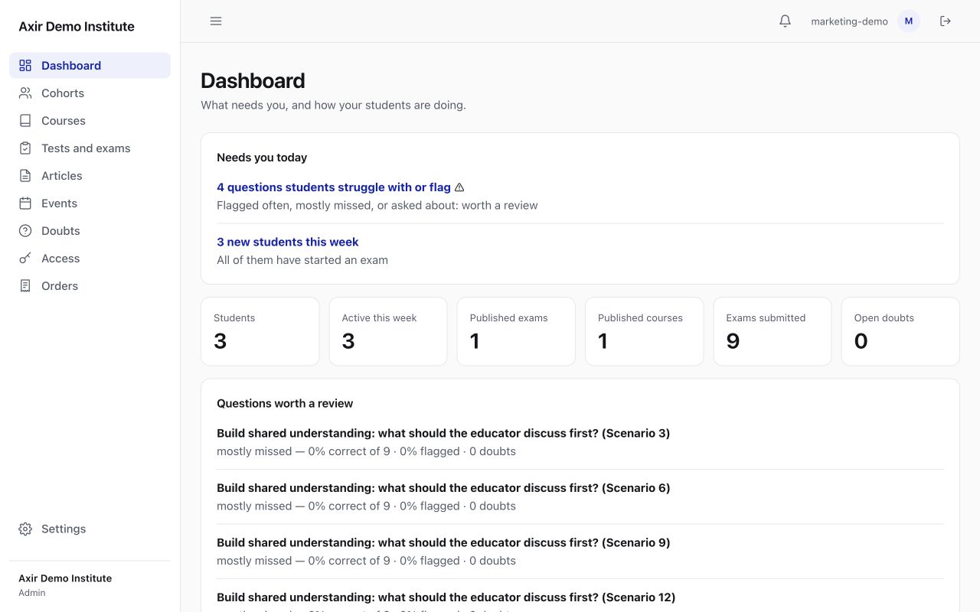Click the 'Questions worth a review' heading
The width and height of the screenshot is (980, 612).
point(285,403)
